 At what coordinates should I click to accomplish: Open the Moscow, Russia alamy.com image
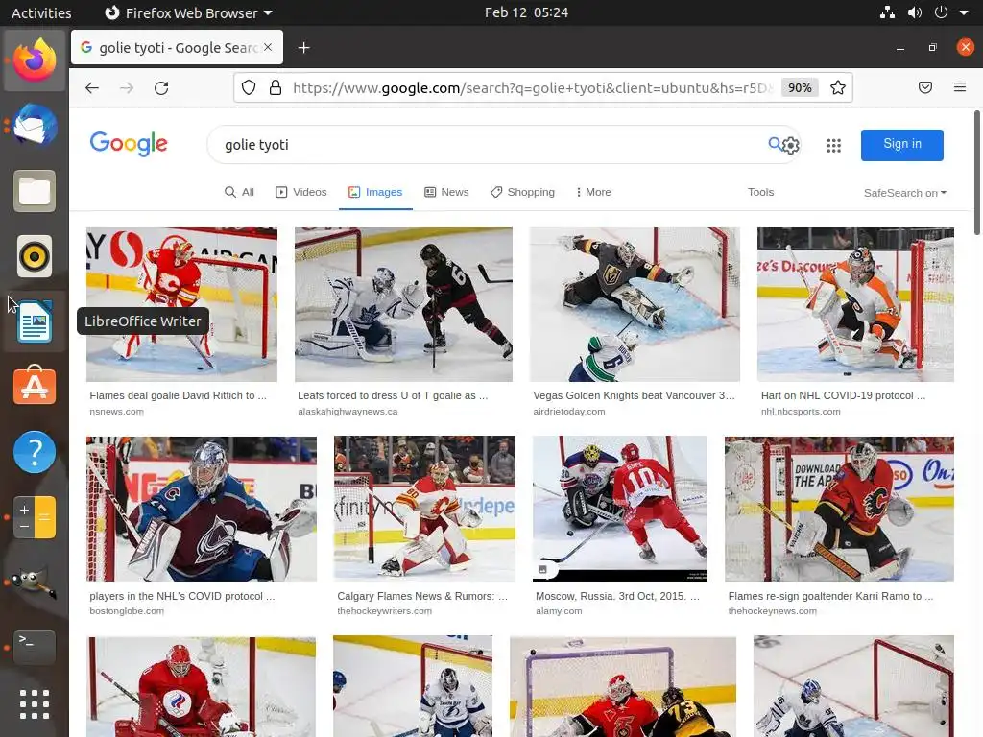point(619,509)
